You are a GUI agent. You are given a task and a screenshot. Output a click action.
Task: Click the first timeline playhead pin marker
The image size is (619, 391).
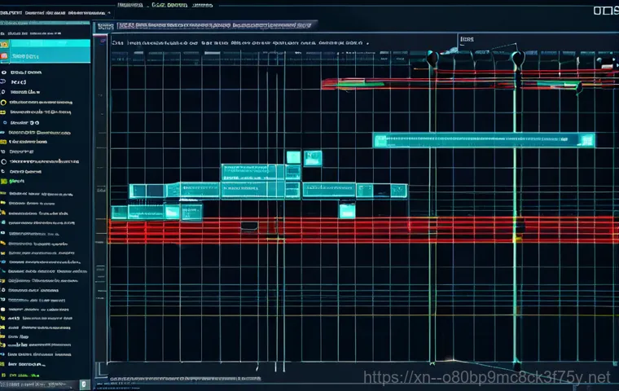click(x=432, y=59)
